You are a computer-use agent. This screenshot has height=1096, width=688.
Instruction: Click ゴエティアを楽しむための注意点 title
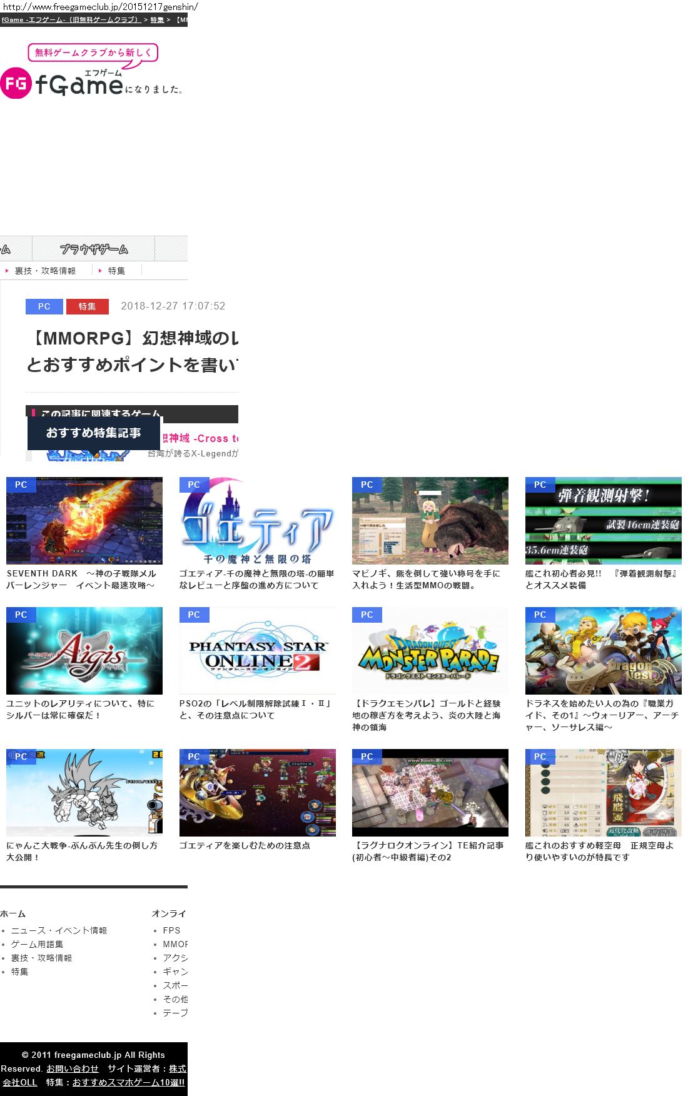[245, 846]
